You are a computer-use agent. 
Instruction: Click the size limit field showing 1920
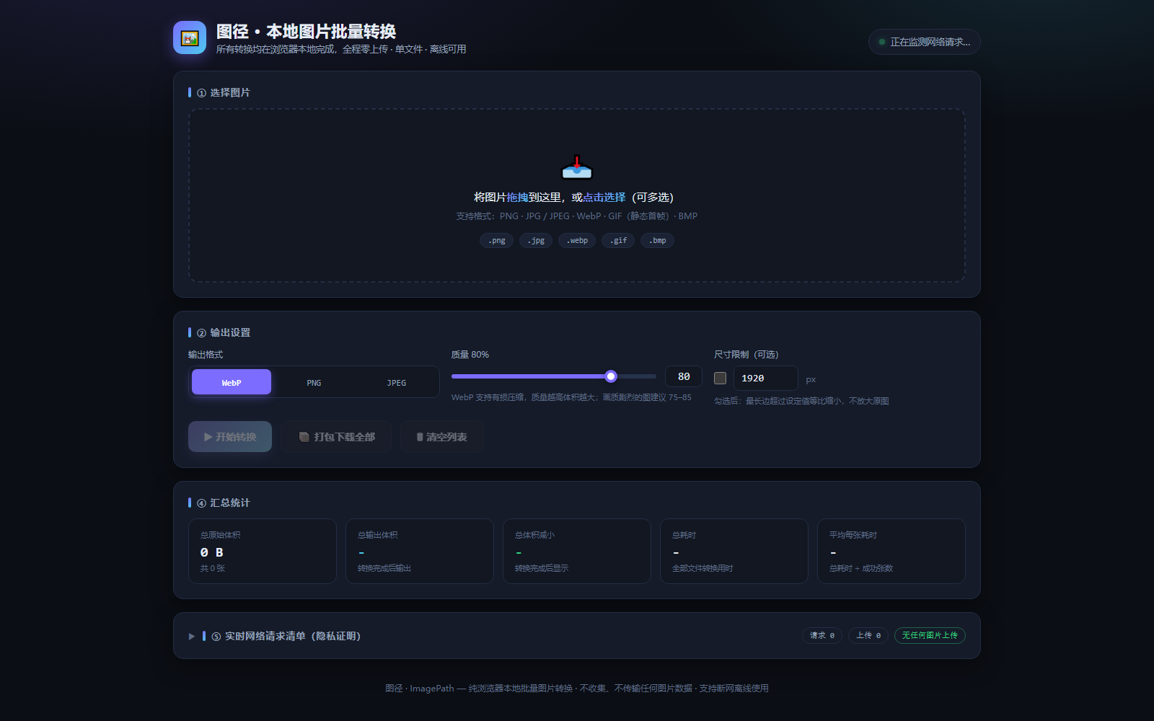(765, 378)
